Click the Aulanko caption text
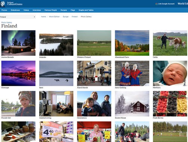The height and width of the screenshot is (142, 188). (43, 57)
